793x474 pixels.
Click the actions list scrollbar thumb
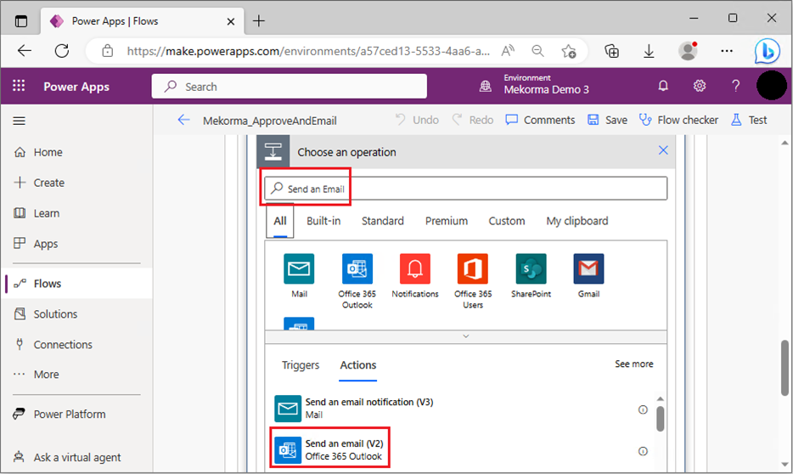660,418
